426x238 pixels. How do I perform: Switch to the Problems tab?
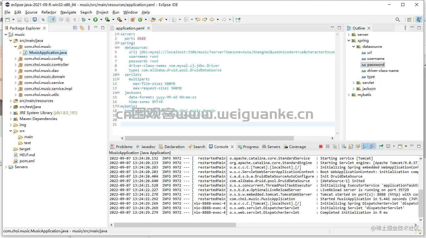(x=121, y=147)
